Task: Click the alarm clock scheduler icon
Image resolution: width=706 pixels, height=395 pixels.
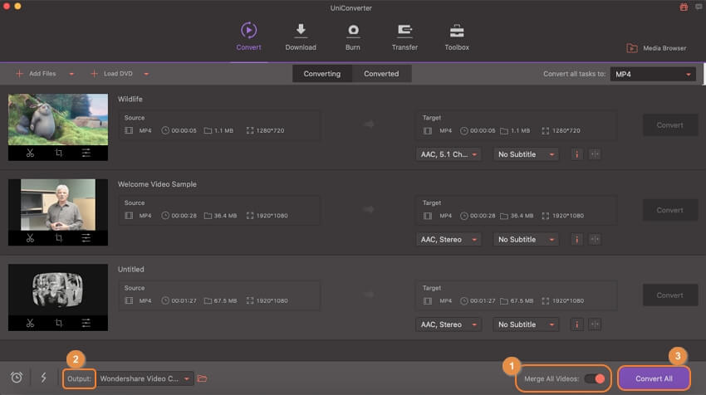Action: click(x=17, y=378)
